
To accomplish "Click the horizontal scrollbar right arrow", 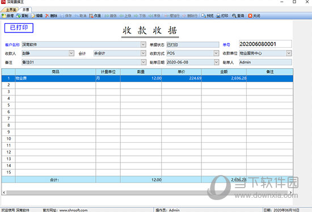I will point(290,193).
